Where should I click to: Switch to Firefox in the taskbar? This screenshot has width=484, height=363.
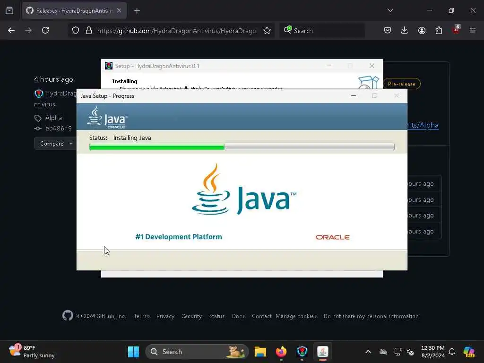tap(281, 352)
